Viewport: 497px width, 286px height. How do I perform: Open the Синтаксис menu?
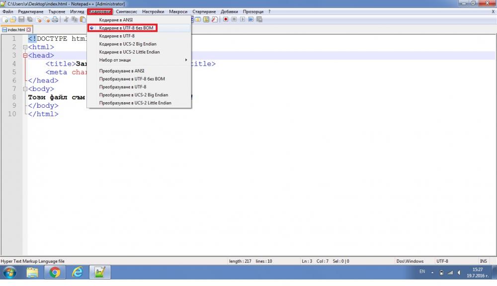coord(126,12)
